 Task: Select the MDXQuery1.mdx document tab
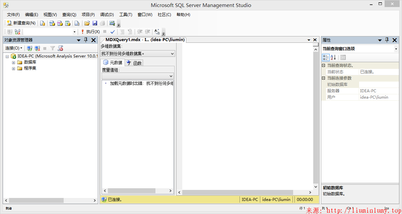[144, 40]
